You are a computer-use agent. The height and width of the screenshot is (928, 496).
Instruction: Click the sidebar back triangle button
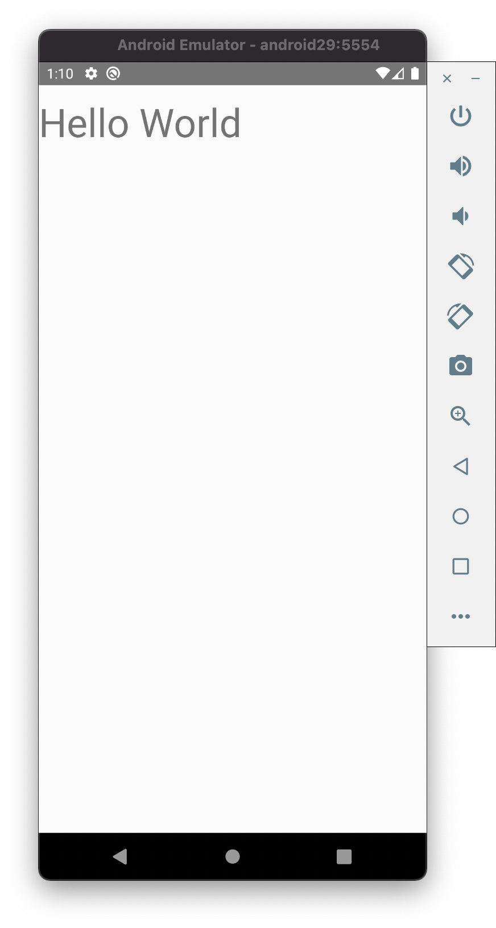pyautogui.click(x=461, y=466)
